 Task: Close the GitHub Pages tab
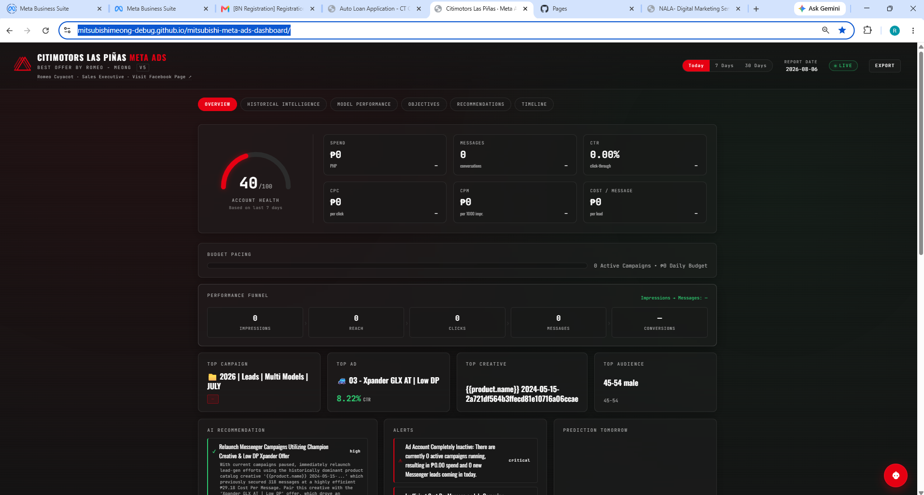[631, 9]
